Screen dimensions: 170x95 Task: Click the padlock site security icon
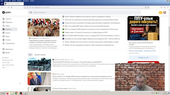tap(27, 7)
